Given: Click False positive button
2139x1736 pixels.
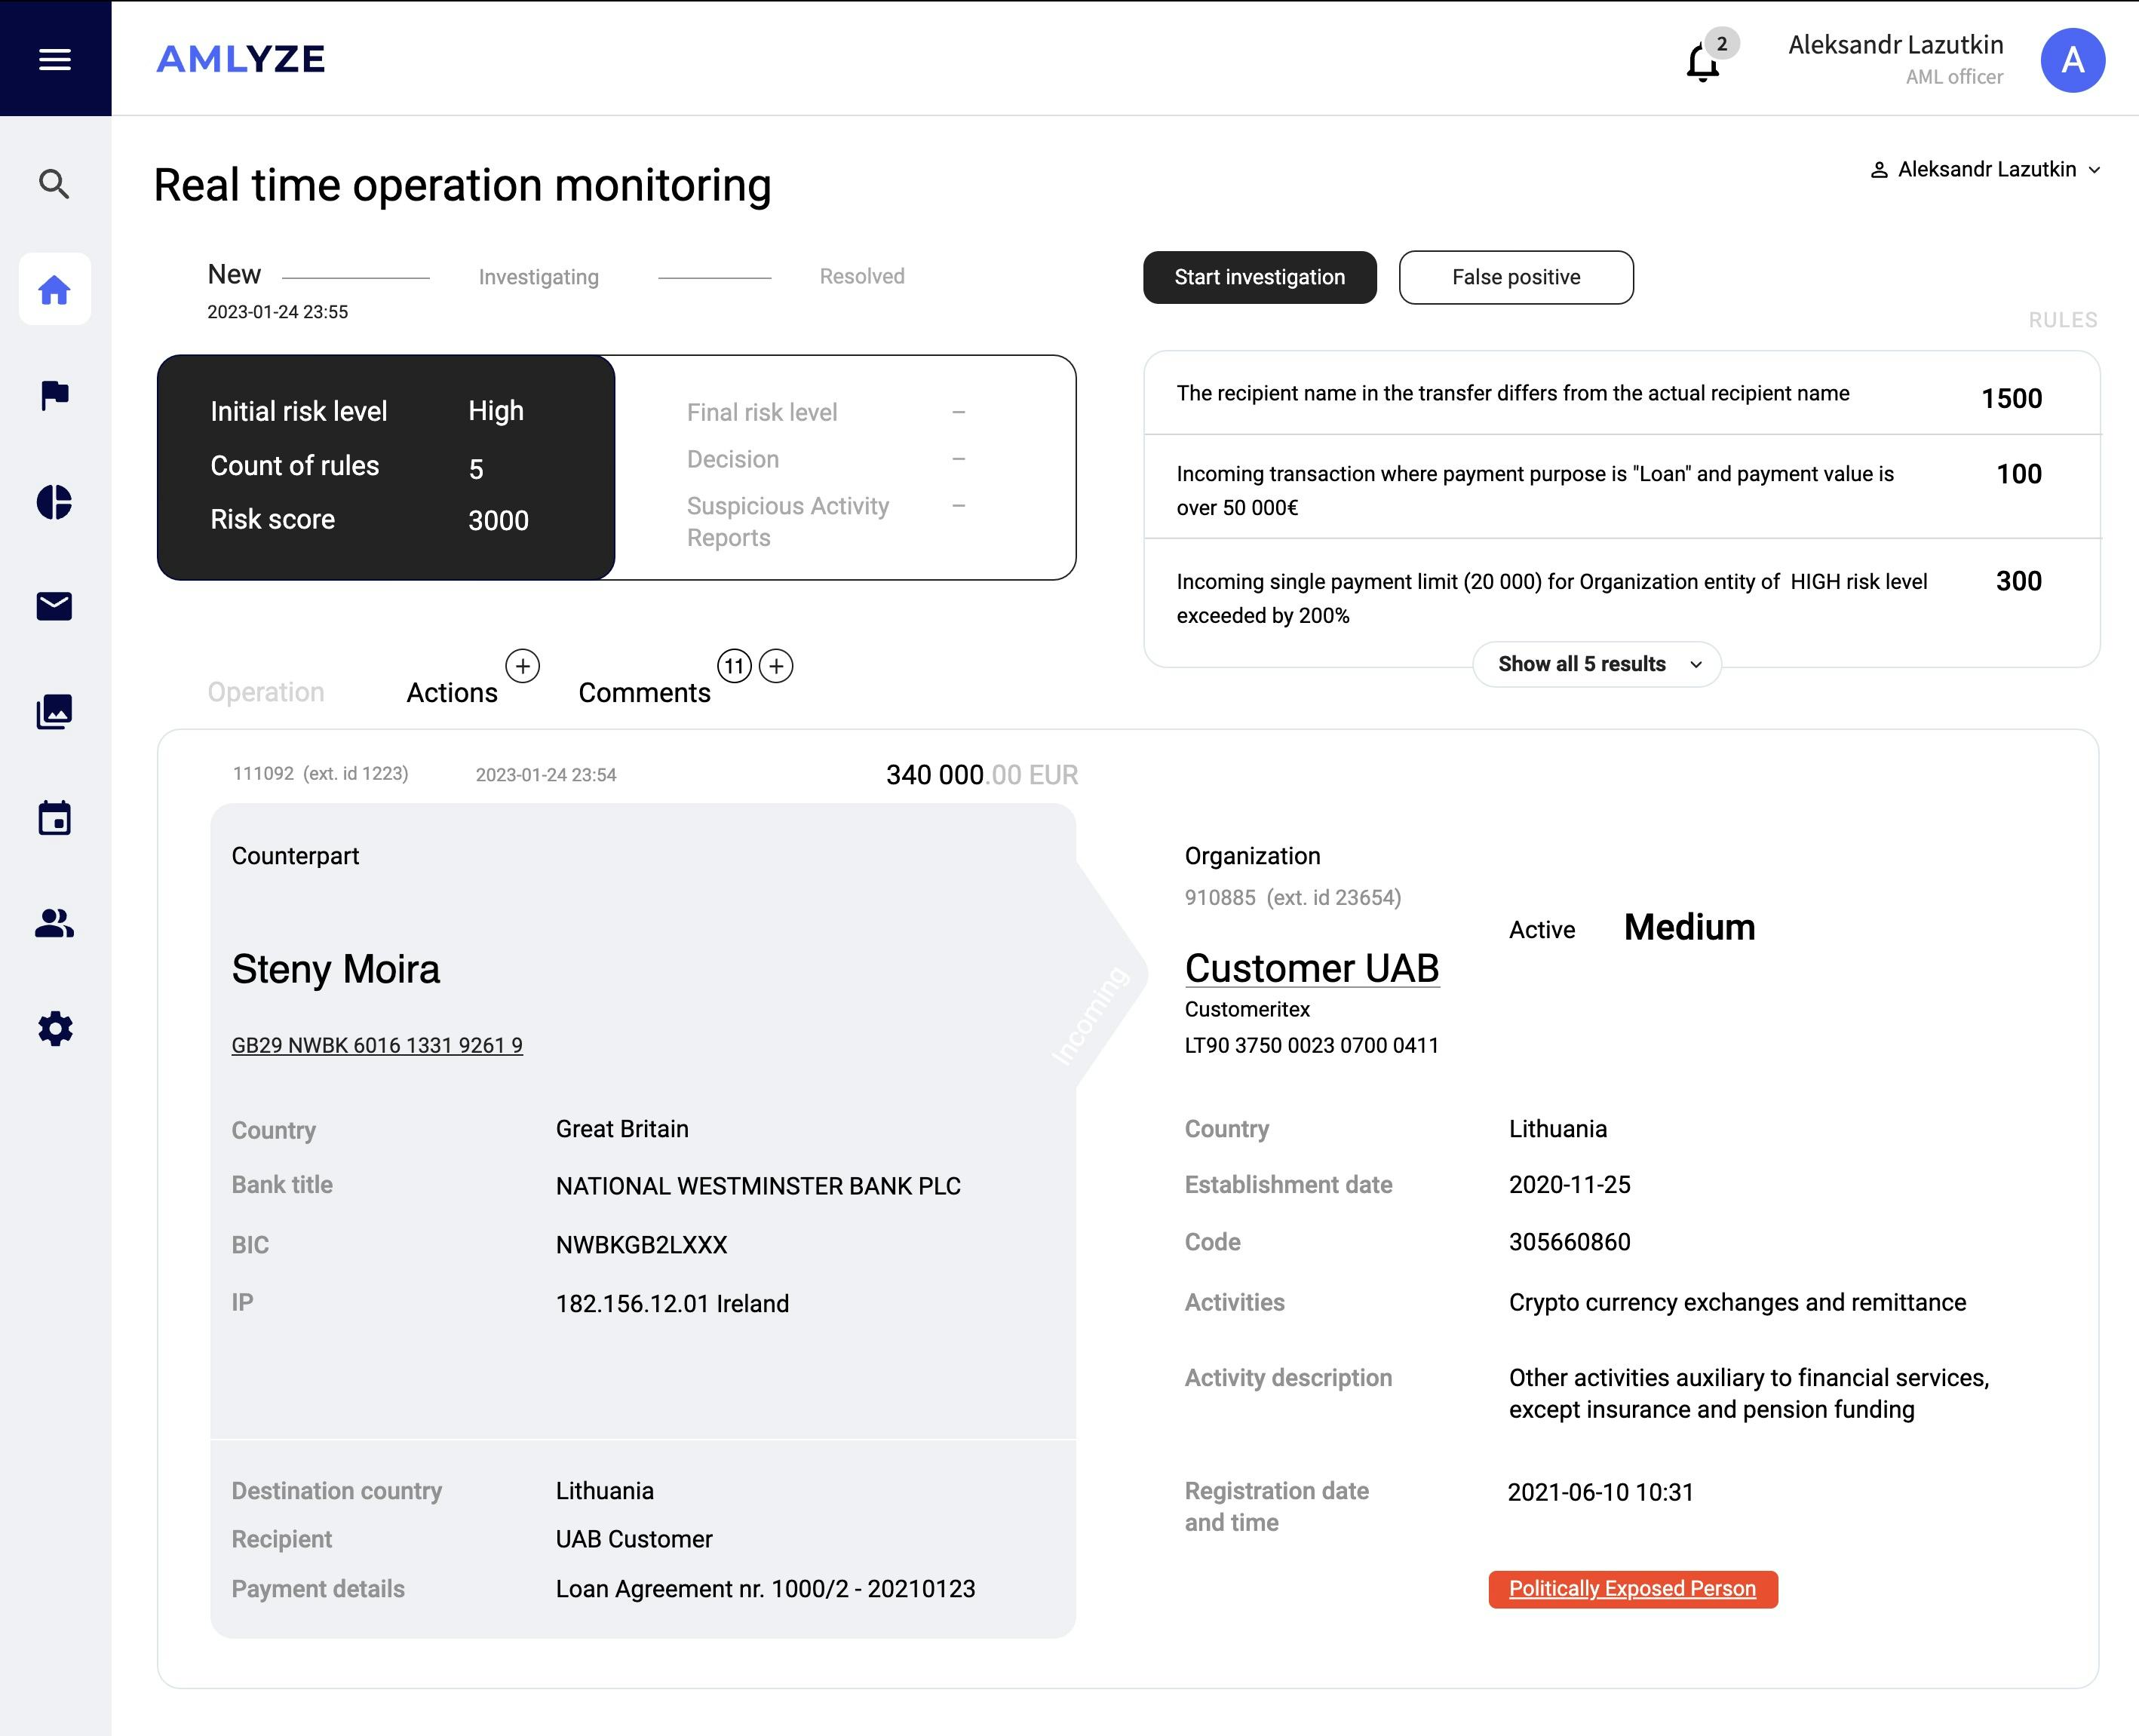Looking at the screenshot, I should (1515, 275).
